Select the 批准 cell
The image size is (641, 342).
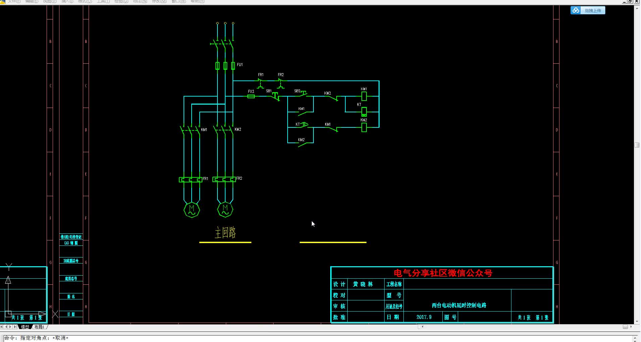[x=339, y=317]
